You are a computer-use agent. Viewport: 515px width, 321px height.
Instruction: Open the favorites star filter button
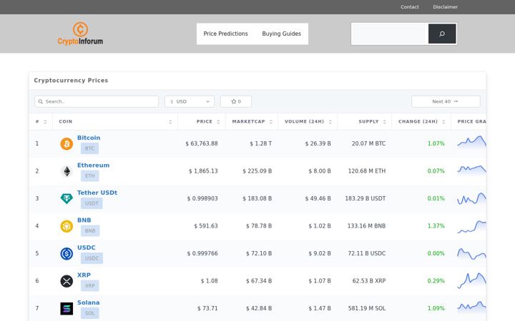(x=236, y=101)
